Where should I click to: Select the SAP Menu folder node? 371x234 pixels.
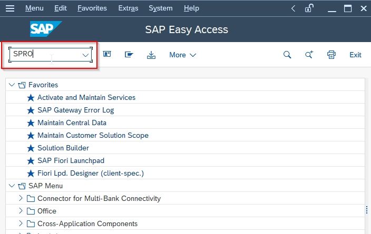tap(46, 186)
